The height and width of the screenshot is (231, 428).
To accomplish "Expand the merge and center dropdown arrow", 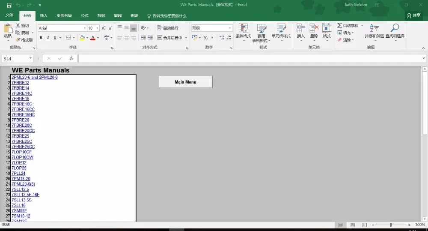I will tap(186, 38).
